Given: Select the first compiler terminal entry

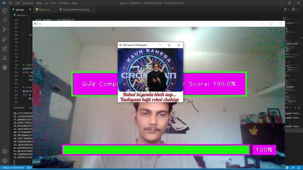Looking at the screenshot, I should tap(293, 113).
